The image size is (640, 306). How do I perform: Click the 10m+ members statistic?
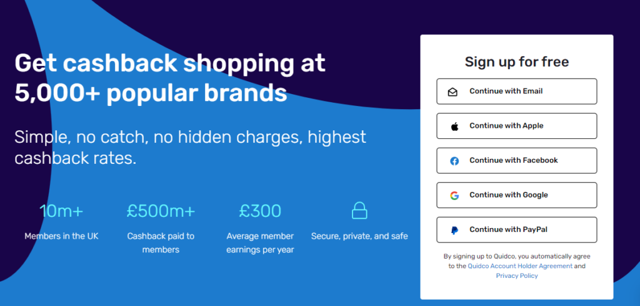coord(61,211)
